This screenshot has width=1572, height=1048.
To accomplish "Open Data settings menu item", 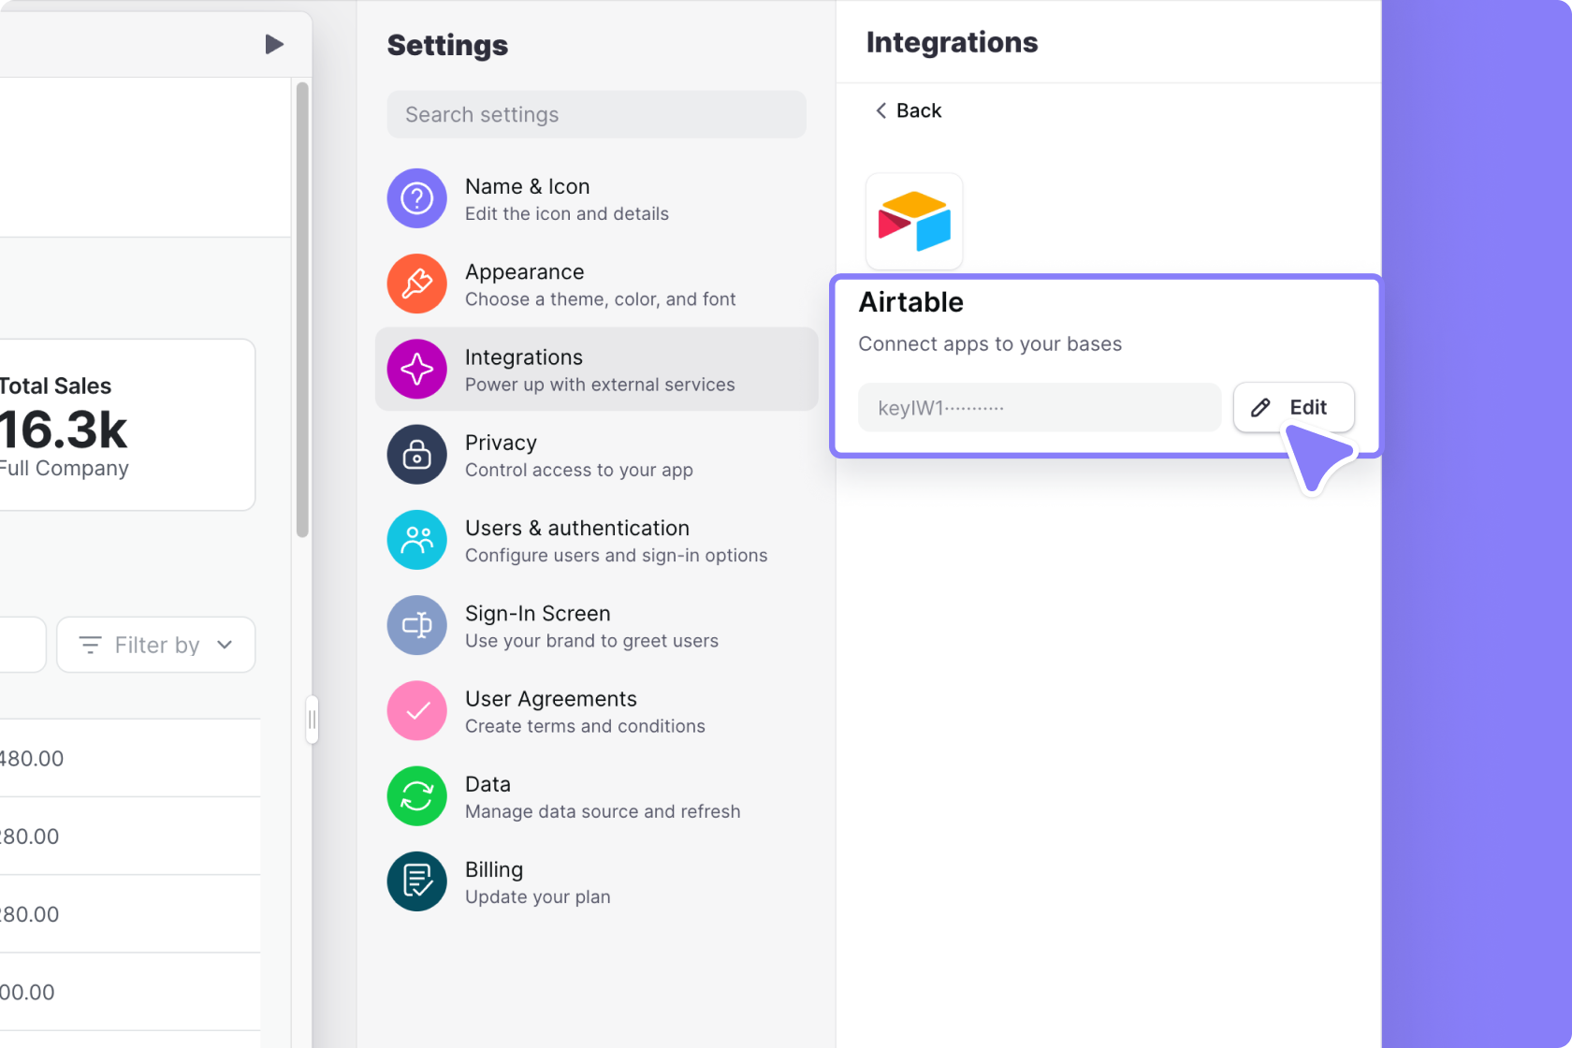I will point(602,796).
